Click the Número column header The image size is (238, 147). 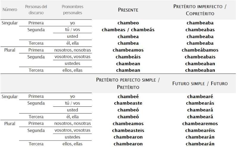[x=10, y=10]
